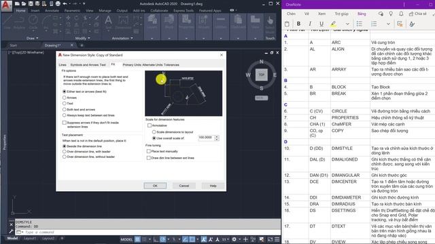Open the quick access toolbar customize dropdown

84,4
